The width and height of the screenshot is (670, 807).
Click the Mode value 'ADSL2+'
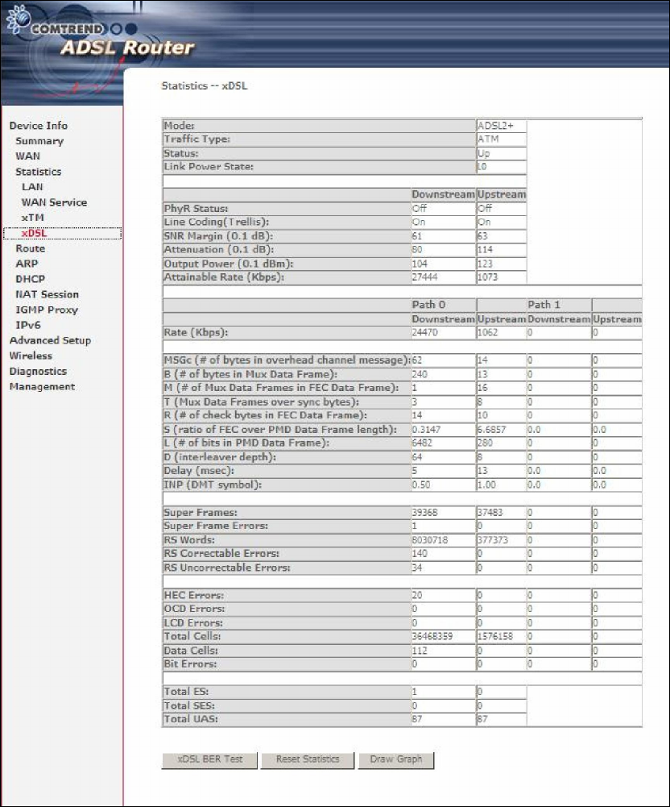[x=496, y=126]
